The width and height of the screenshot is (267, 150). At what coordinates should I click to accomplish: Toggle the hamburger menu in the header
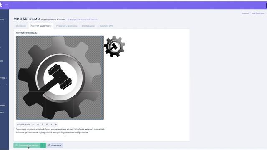[x=6, y=5]
